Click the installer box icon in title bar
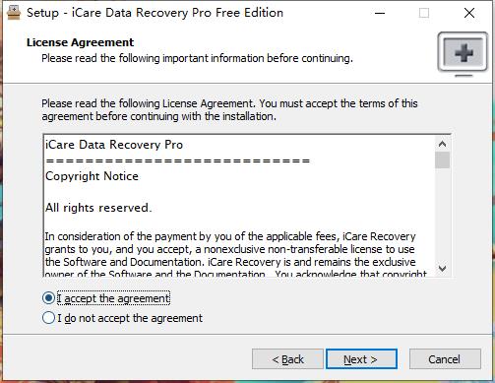The height and width of the screenshot is (383, 495). click(x=14, y=13)
